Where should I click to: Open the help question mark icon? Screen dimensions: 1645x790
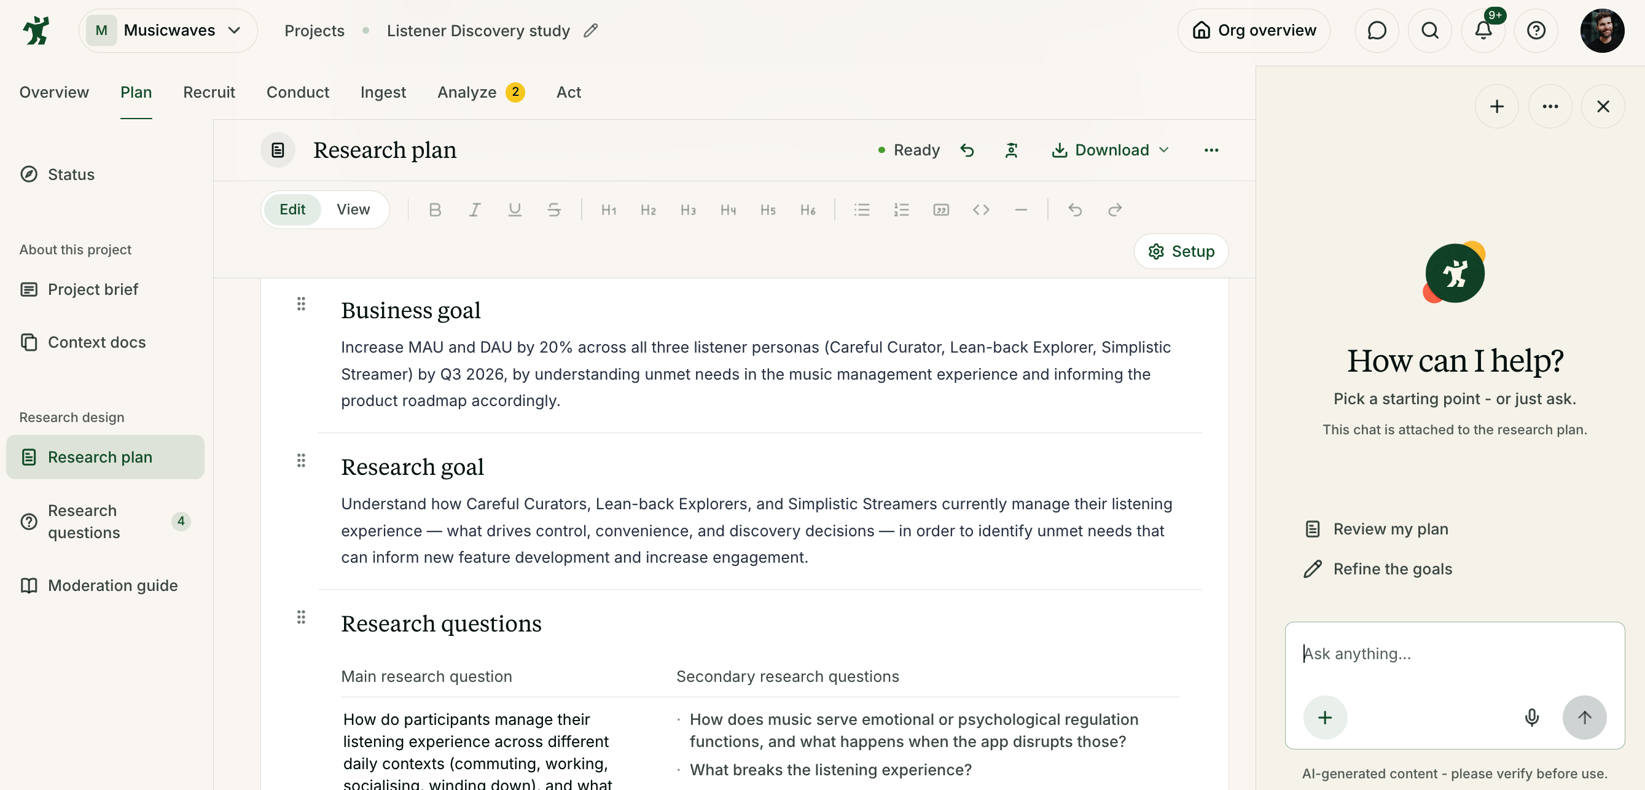coord(1536,30)
